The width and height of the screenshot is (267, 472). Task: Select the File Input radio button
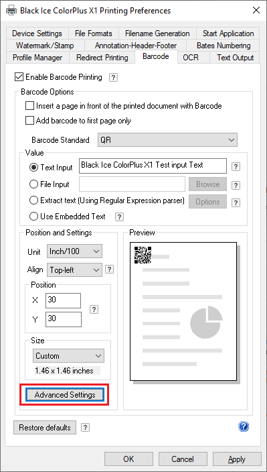click(x=33, y=184)
